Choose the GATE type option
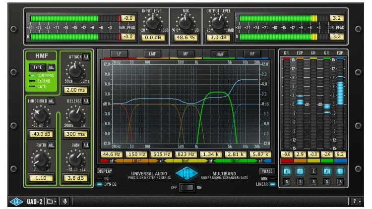The height and width of the screenshot is (209, 372). [38, 87]
